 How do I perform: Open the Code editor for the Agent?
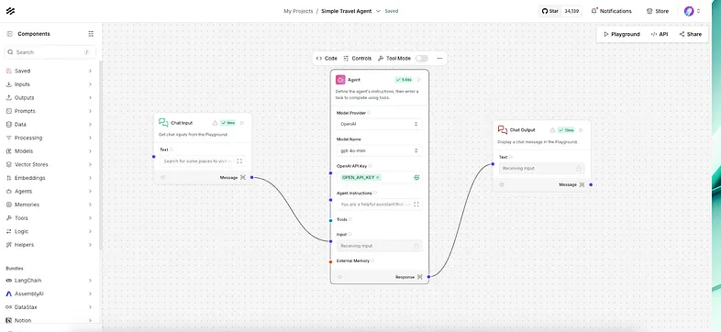327,59
